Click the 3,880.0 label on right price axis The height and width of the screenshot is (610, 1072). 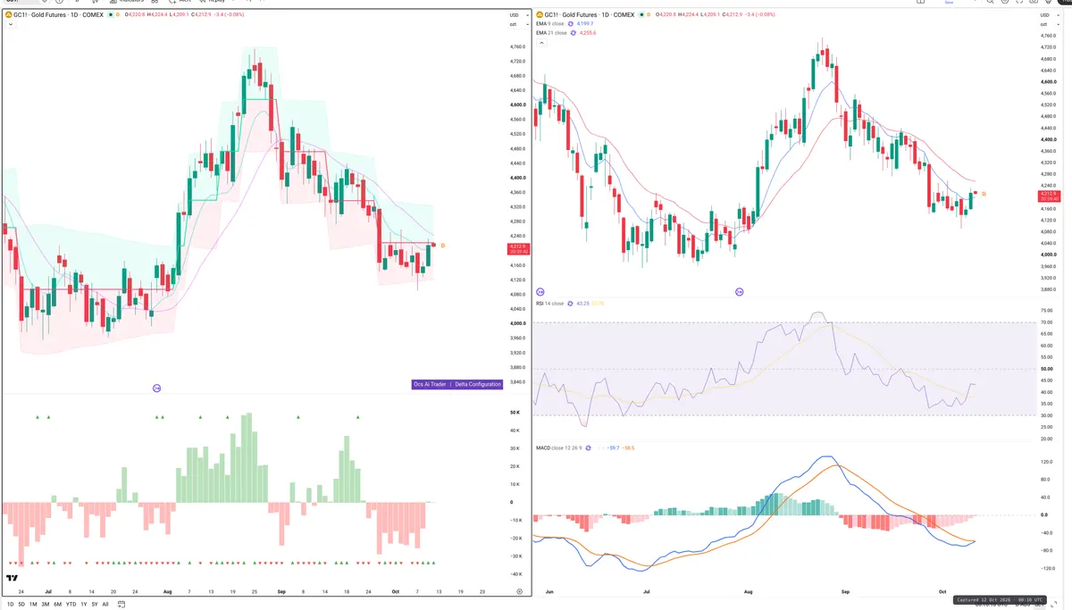pyautogui.click(x=1047, y=289)
